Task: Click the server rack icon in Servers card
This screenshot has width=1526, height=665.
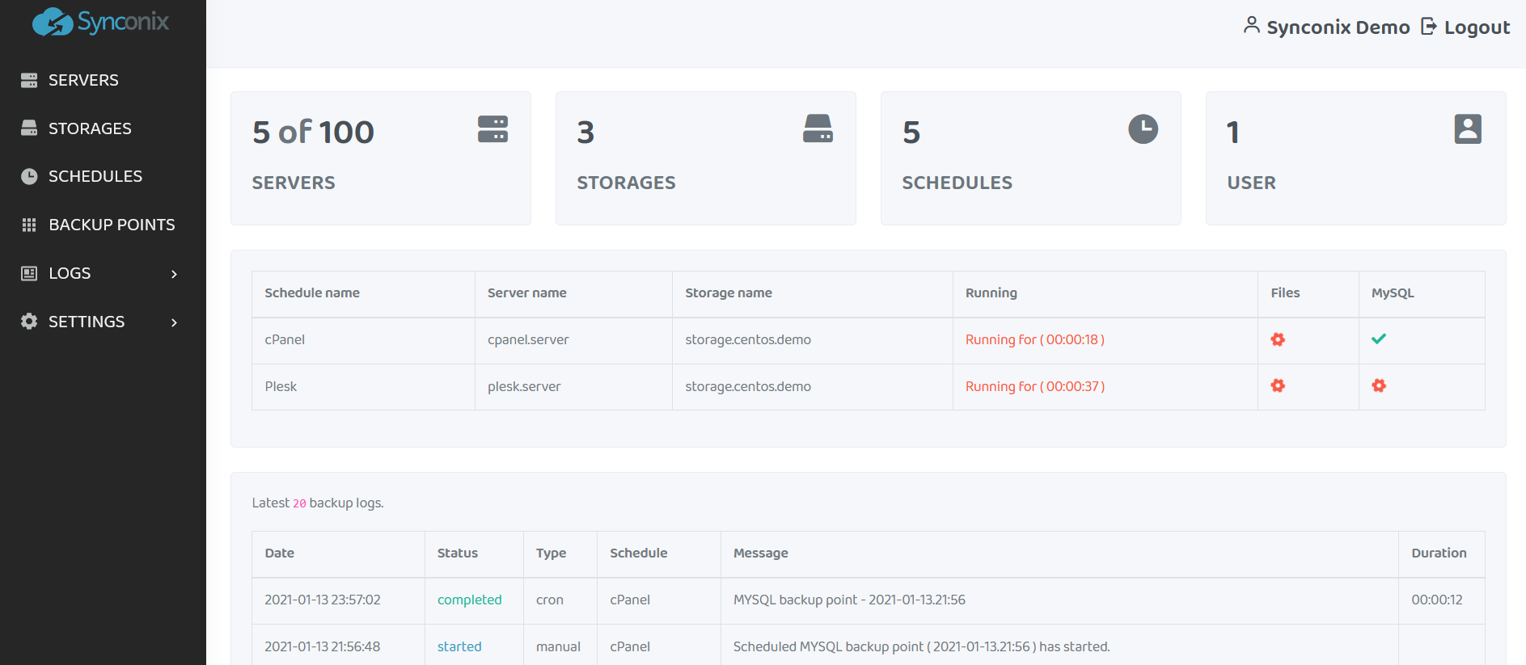Action: coord(492,129)
